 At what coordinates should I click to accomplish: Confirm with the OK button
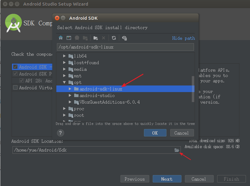(155, 133)
